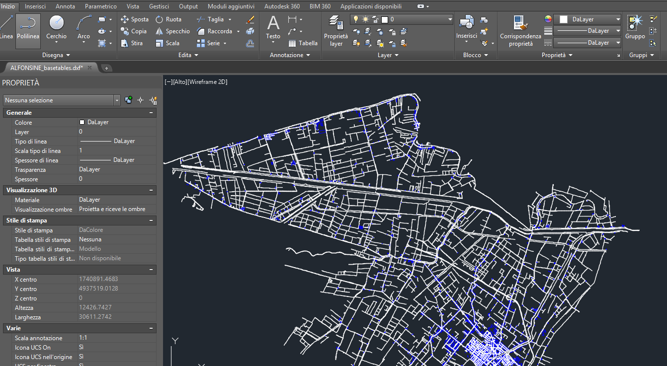Toggle layer freeze sun icon in layer dropdown
Screen dimensions: 667x366
(x=365, y=19)
